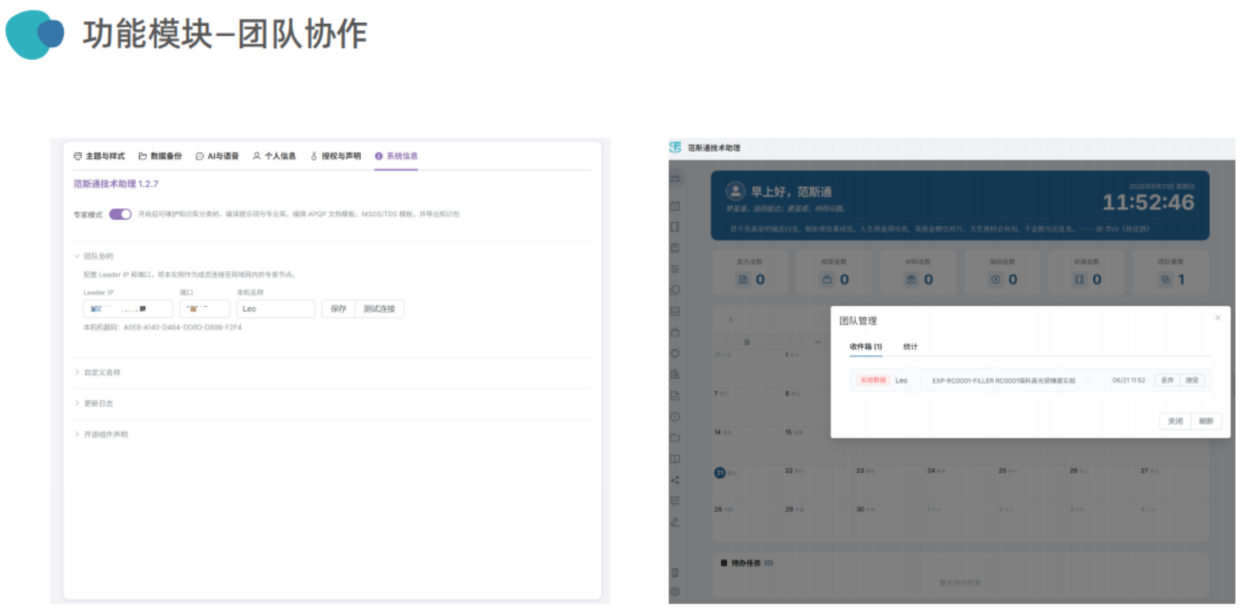Viewport: 1247px width, 616px height.
Task: Toggle the 专家模式 switch
Action: pyautogui.click(x=120, y=214)
